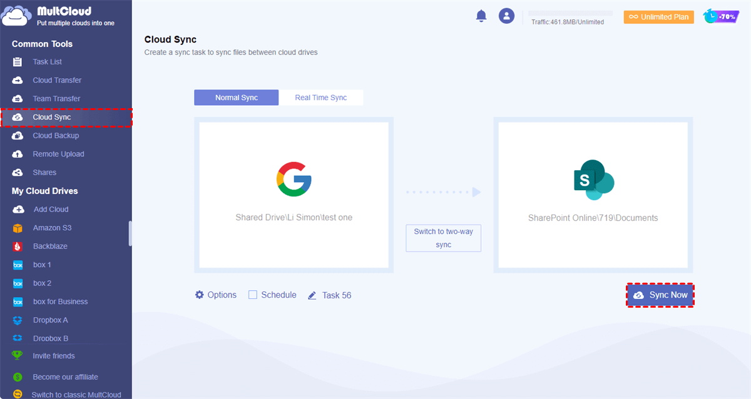This screenshot has width=751, height=399.
Task: Click the Unlimited Plan button
Action: (660, 17)
